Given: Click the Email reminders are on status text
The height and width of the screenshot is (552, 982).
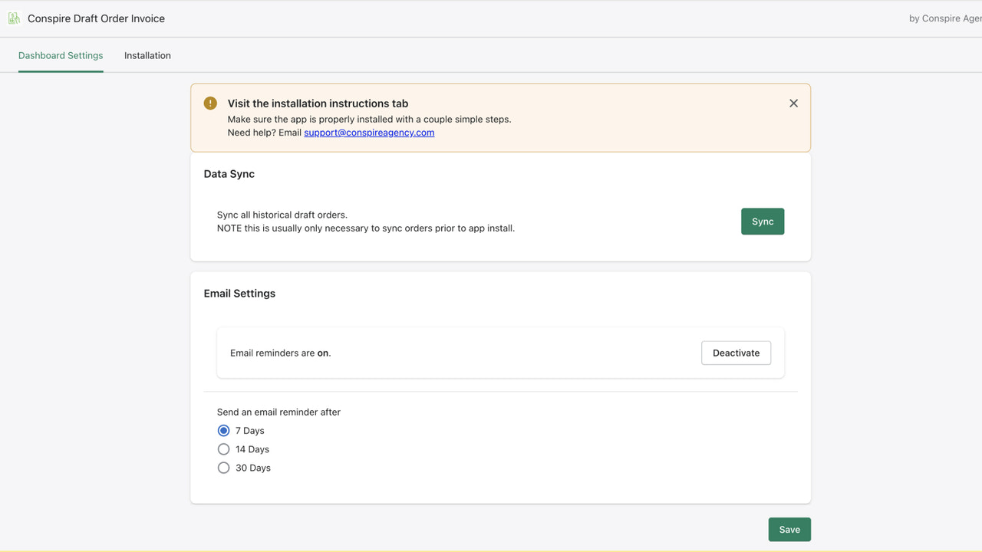Looking at the screenshot, I should click(279, 353).
